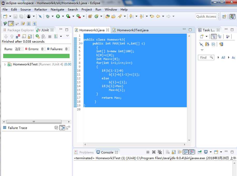Open the Navigate menu
Viewport: 237px width, 176px height.
(57, 9)
